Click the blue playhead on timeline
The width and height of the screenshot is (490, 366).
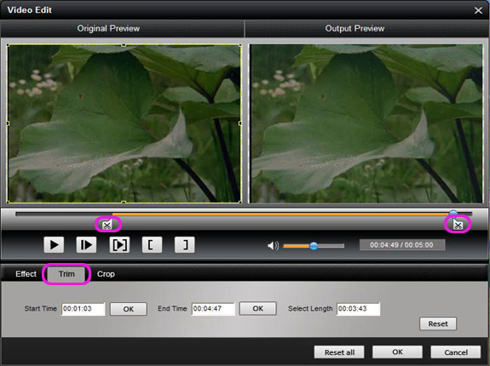453,214
